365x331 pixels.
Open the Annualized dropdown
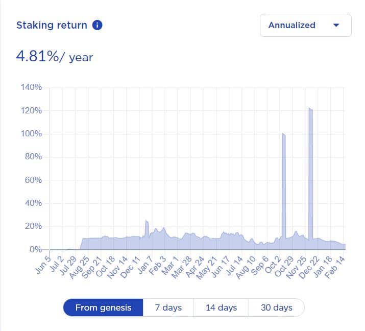[x=305, y=25]
